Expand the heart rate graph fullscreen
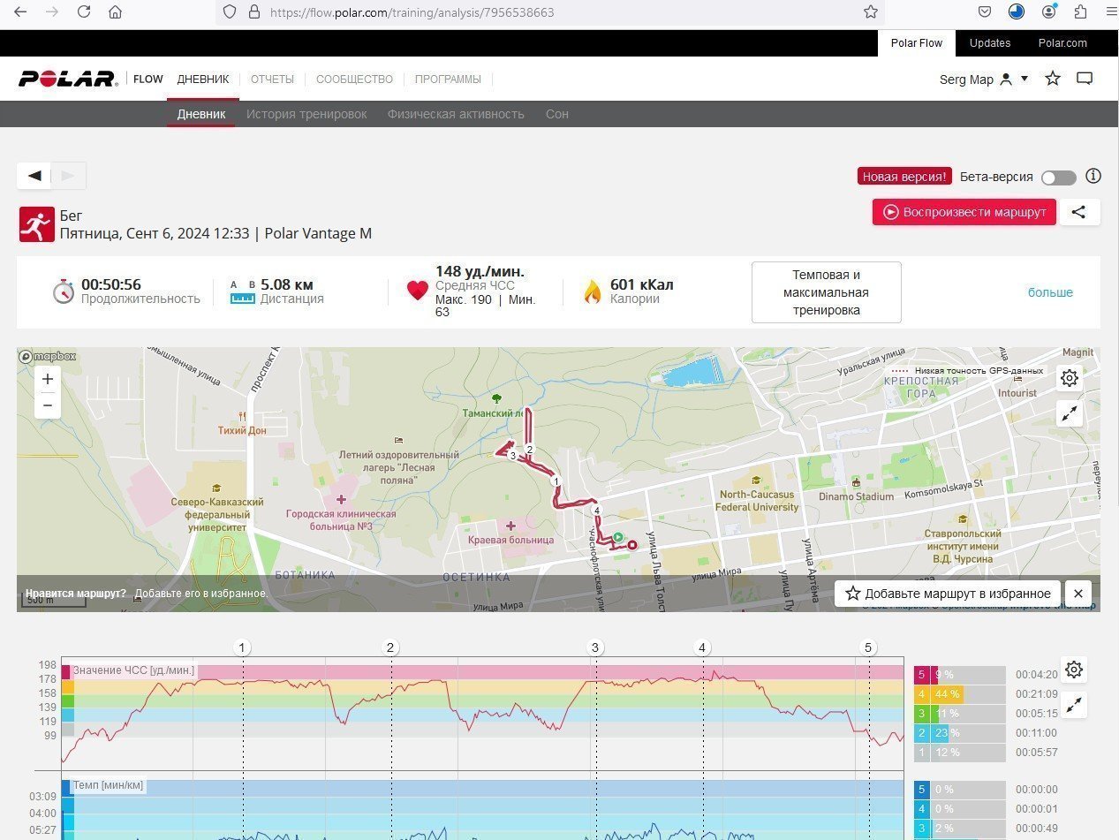The height and width of the screenshot is (840, 1119). [1074, 705]
